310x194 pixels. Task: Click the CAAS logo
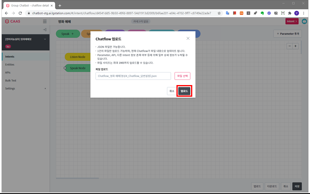coord(13,21)
